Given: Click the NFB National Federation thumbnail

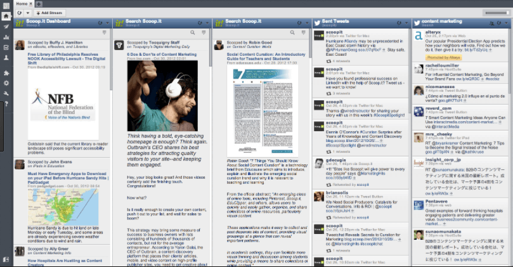Looking at the screenshot, I should 63,105.
